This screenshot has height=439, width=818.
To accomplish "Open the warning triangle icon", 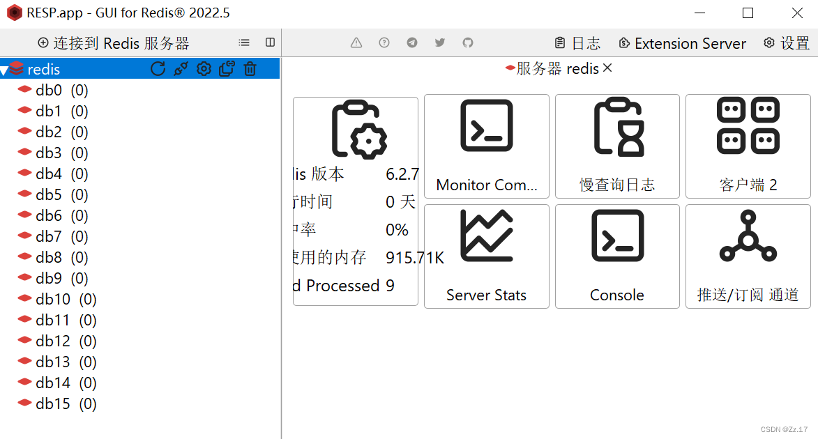I will point(356,43).
